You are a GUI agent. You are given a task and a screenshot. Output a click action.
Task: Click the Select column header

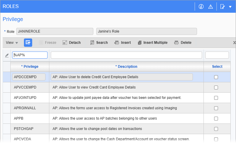[x=217, y=67]
